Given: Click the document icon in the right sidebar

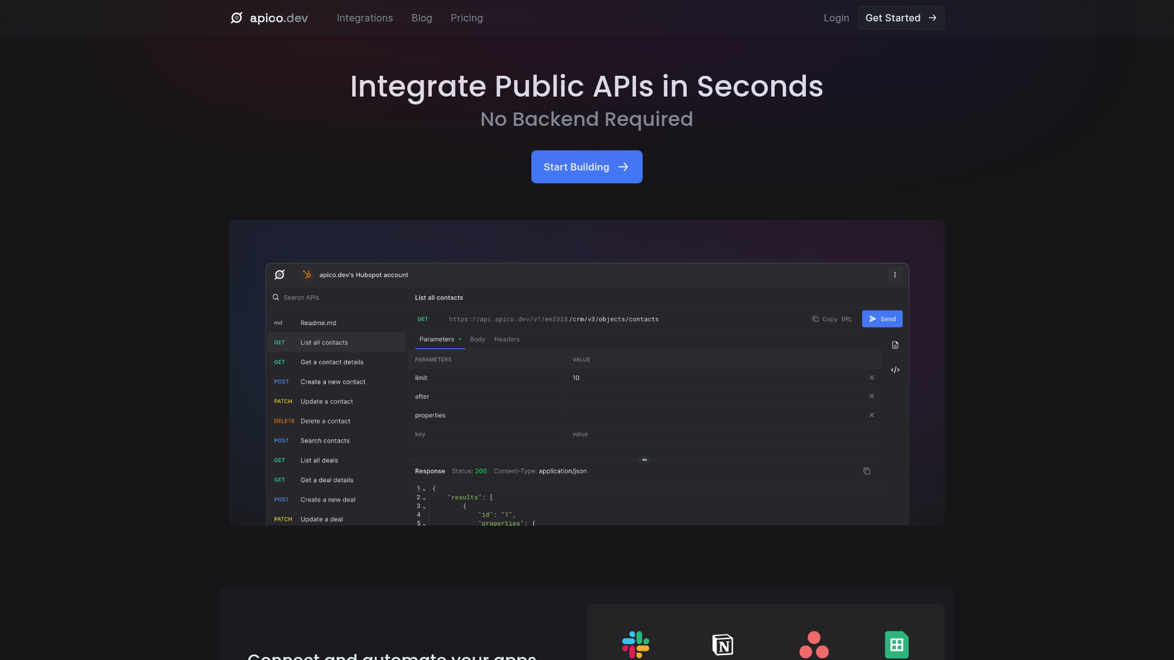Looking at the screenshot, I should click(895, 345).
